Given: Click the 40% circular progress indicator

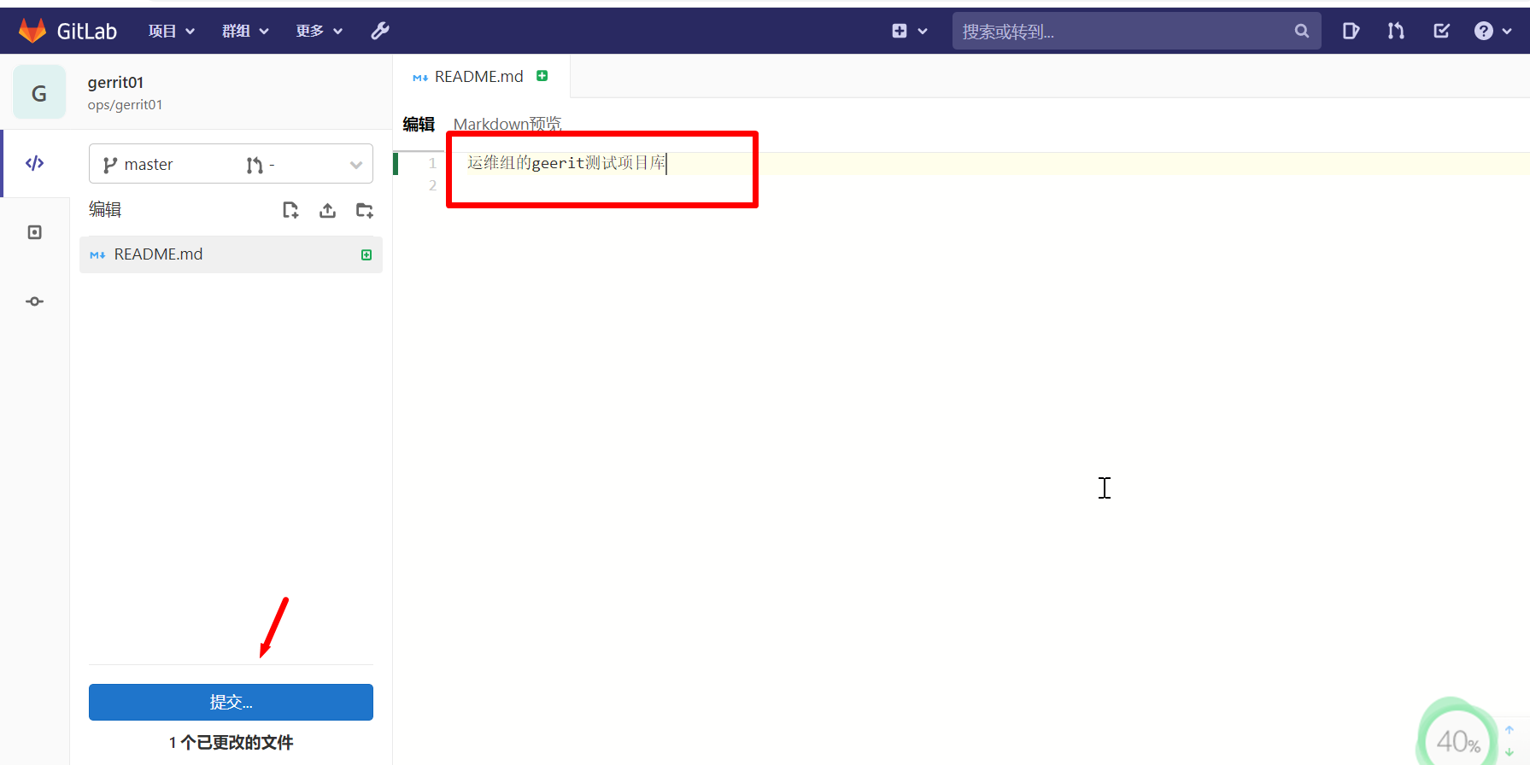Looking at the screenshot, I should coord(1457,739).
